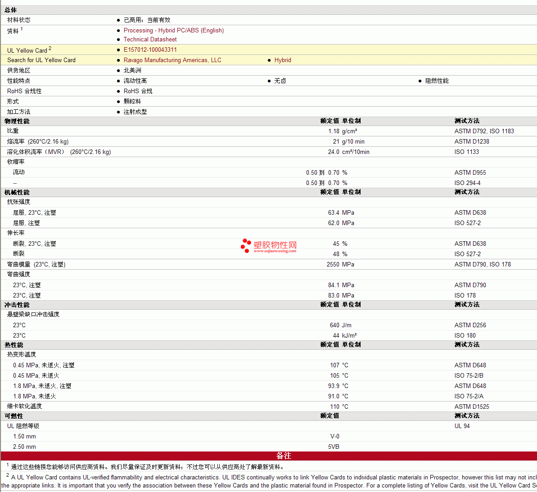
Task: Select the 冲击性能 section header
Action: coord(17,305)
